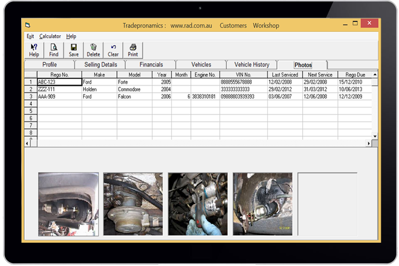This screenshot has width=399, height=266.
Task: Switch to the Selling Details tab
Action: pos(100,65)
